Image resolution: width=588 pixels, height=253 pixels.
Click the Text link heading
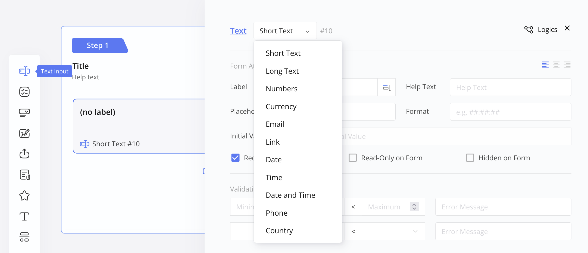point(238,31)
